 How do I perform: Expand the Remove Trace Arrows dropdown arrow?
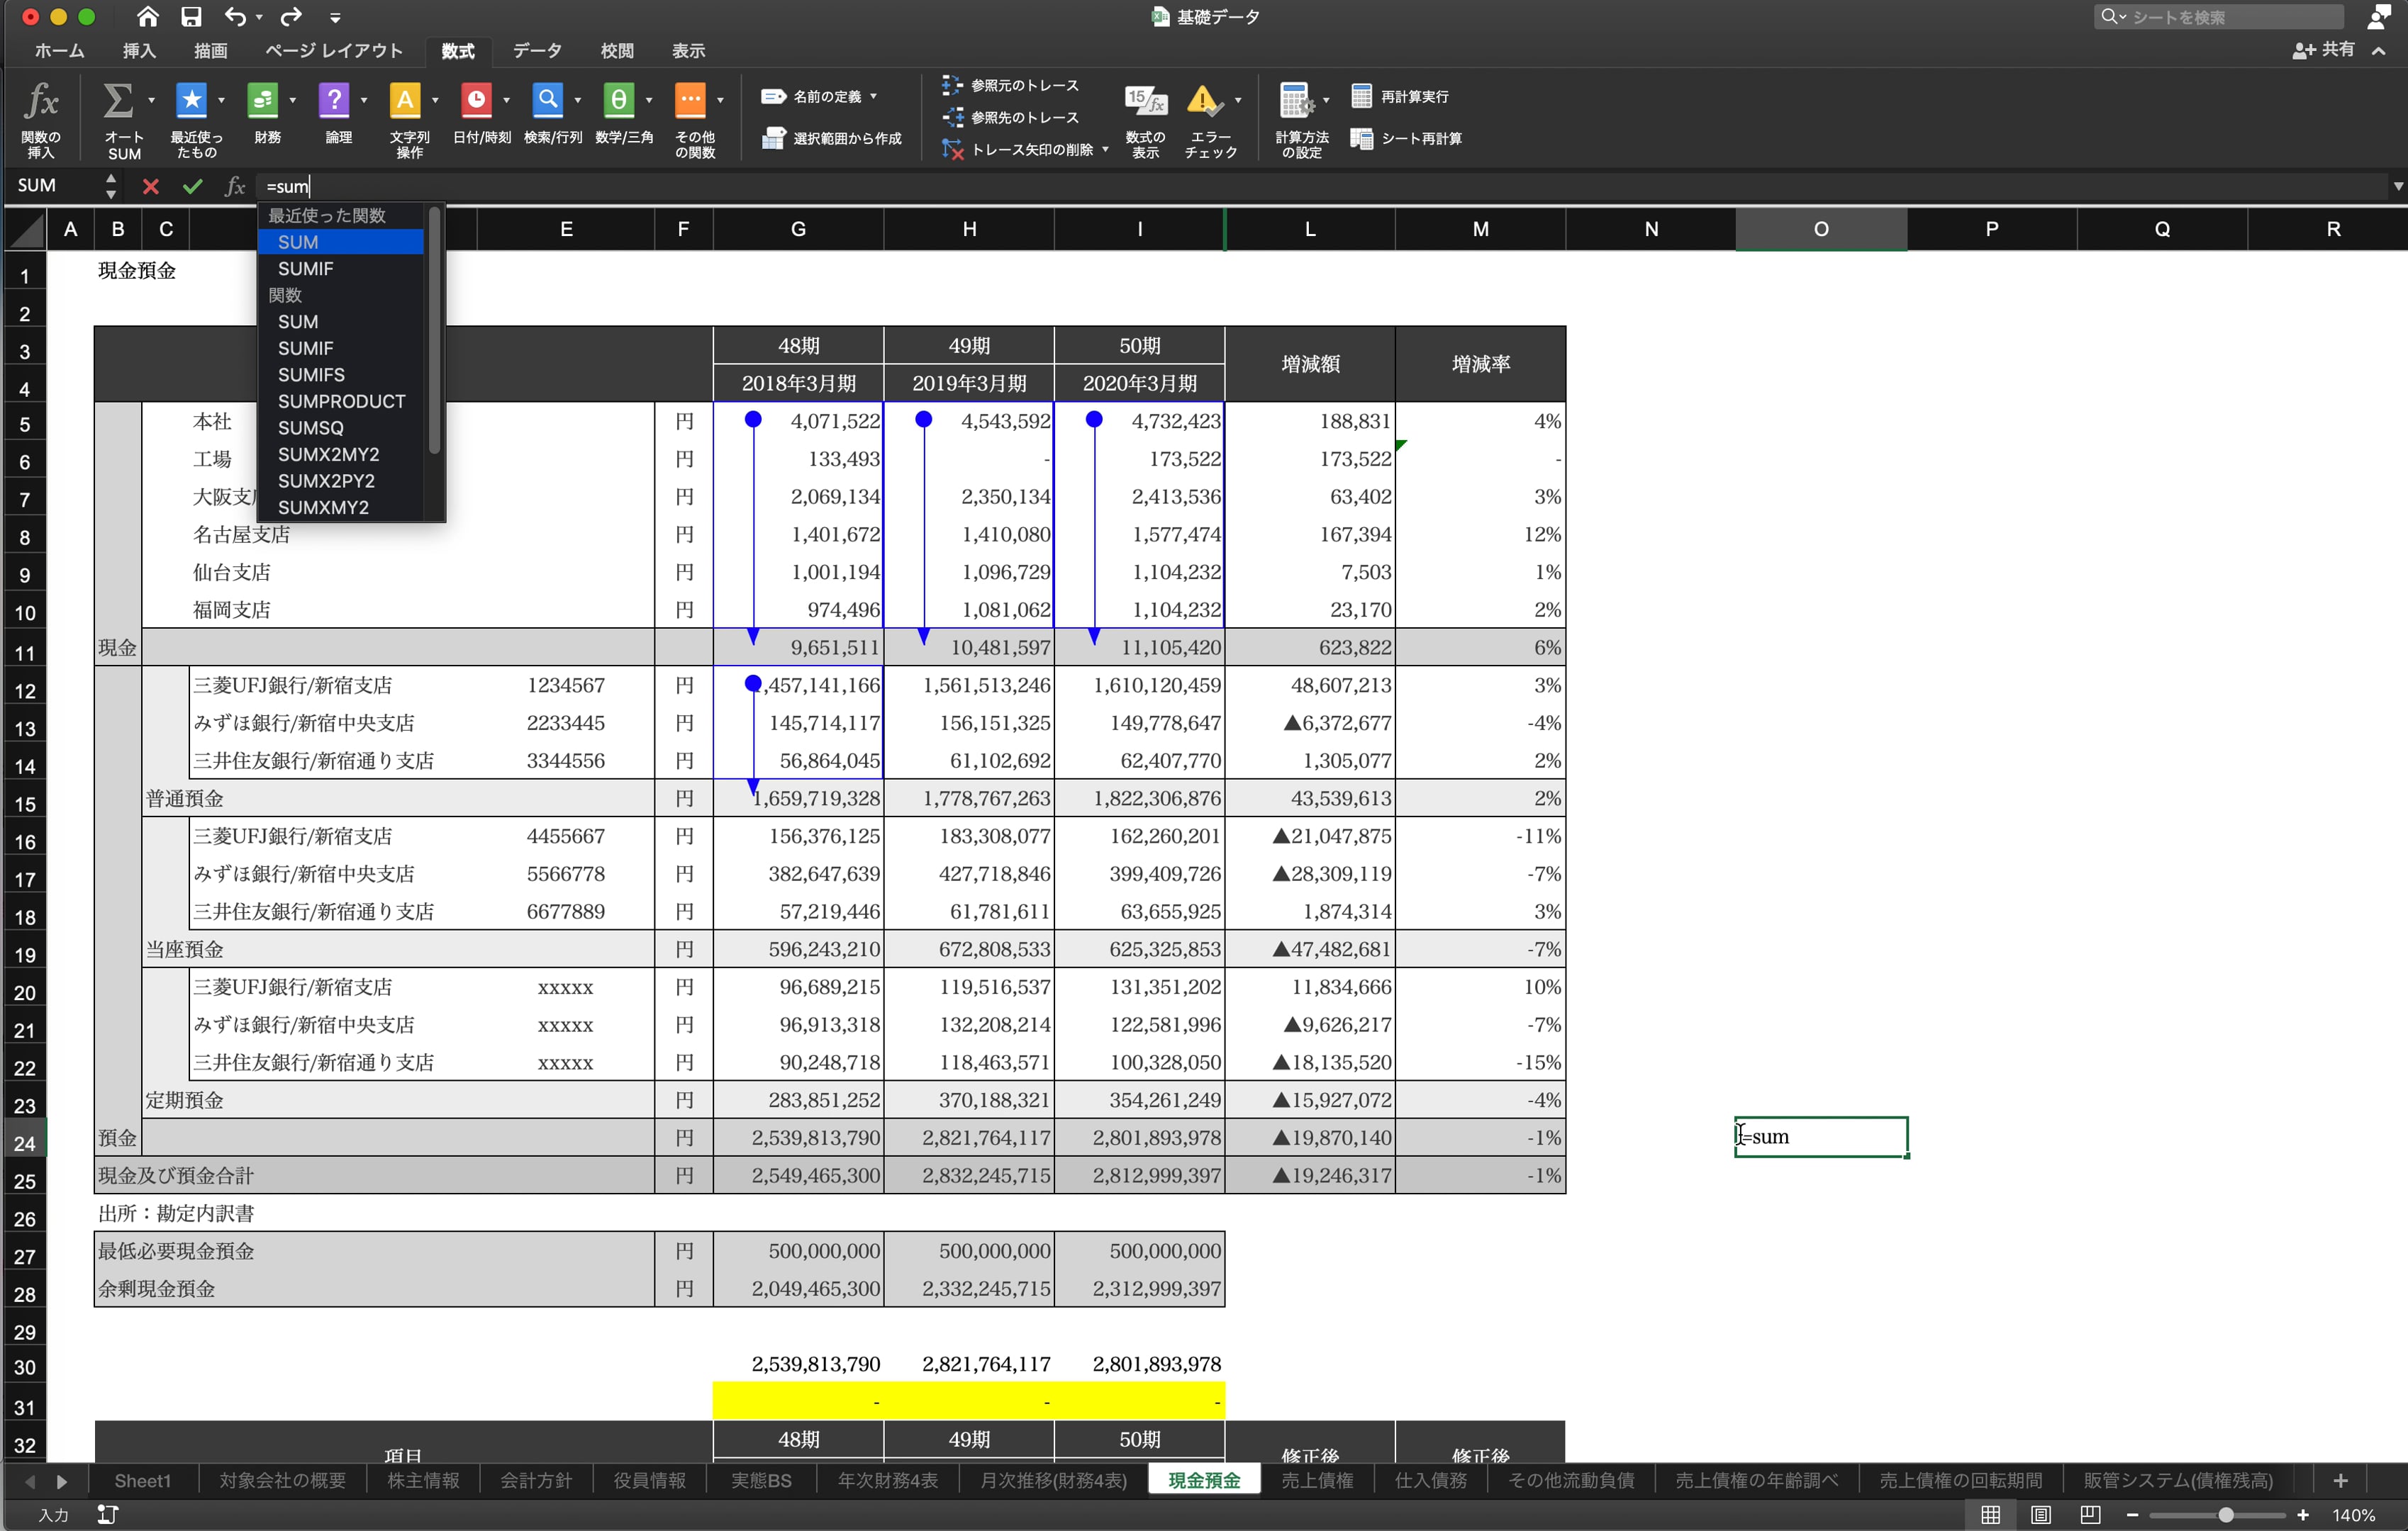click(1105, 150)
